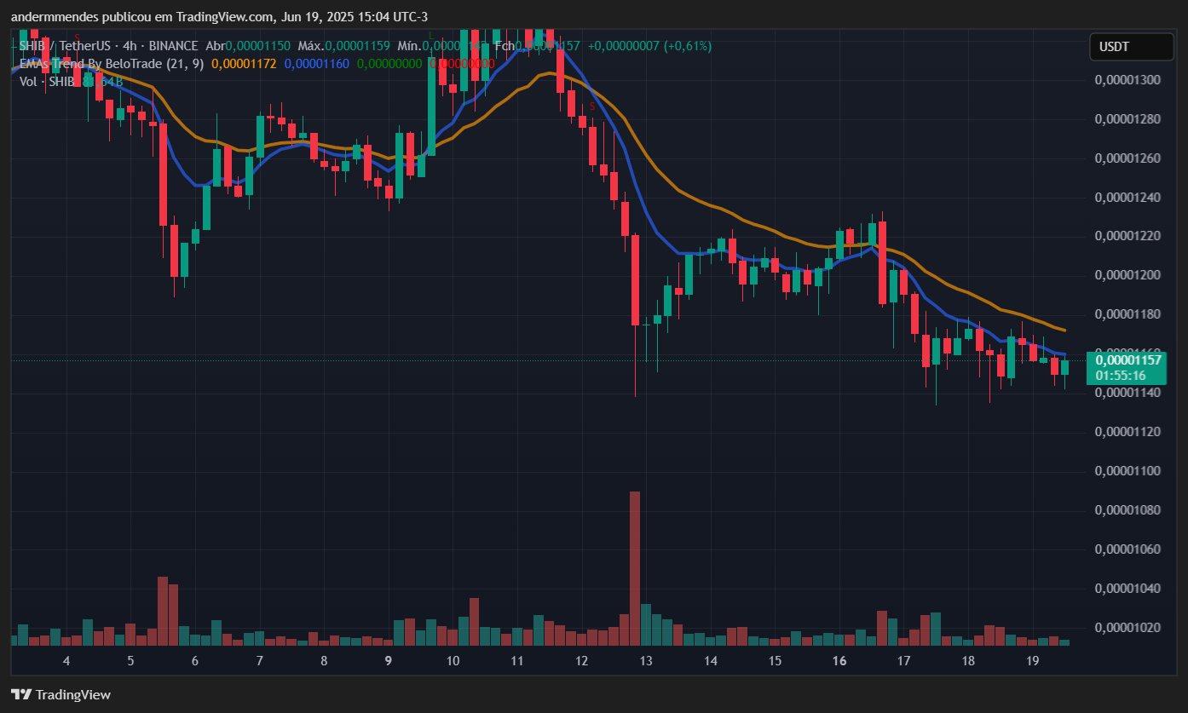Select the EMAs Trend By BeloTrade legend
The width and height of the screenshot is (1188, 713).
[x=112, y=64]
